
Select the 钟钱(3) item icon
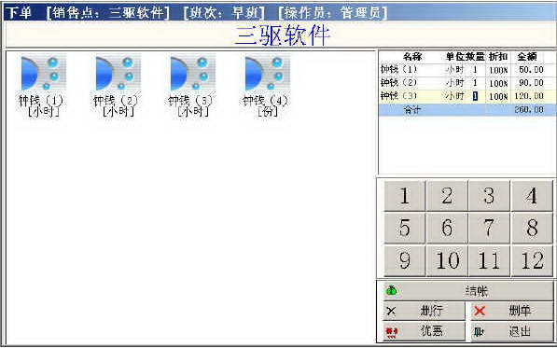point(192,73)
